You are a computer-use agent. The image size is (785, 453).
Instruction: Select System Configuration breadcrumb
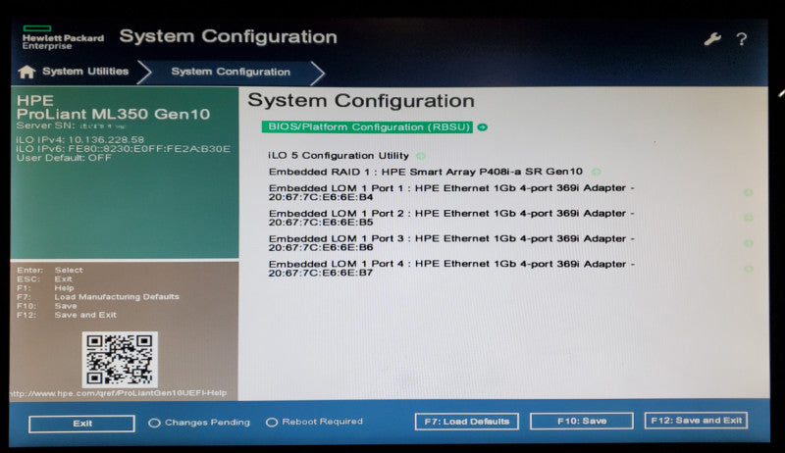pos(231,72)
